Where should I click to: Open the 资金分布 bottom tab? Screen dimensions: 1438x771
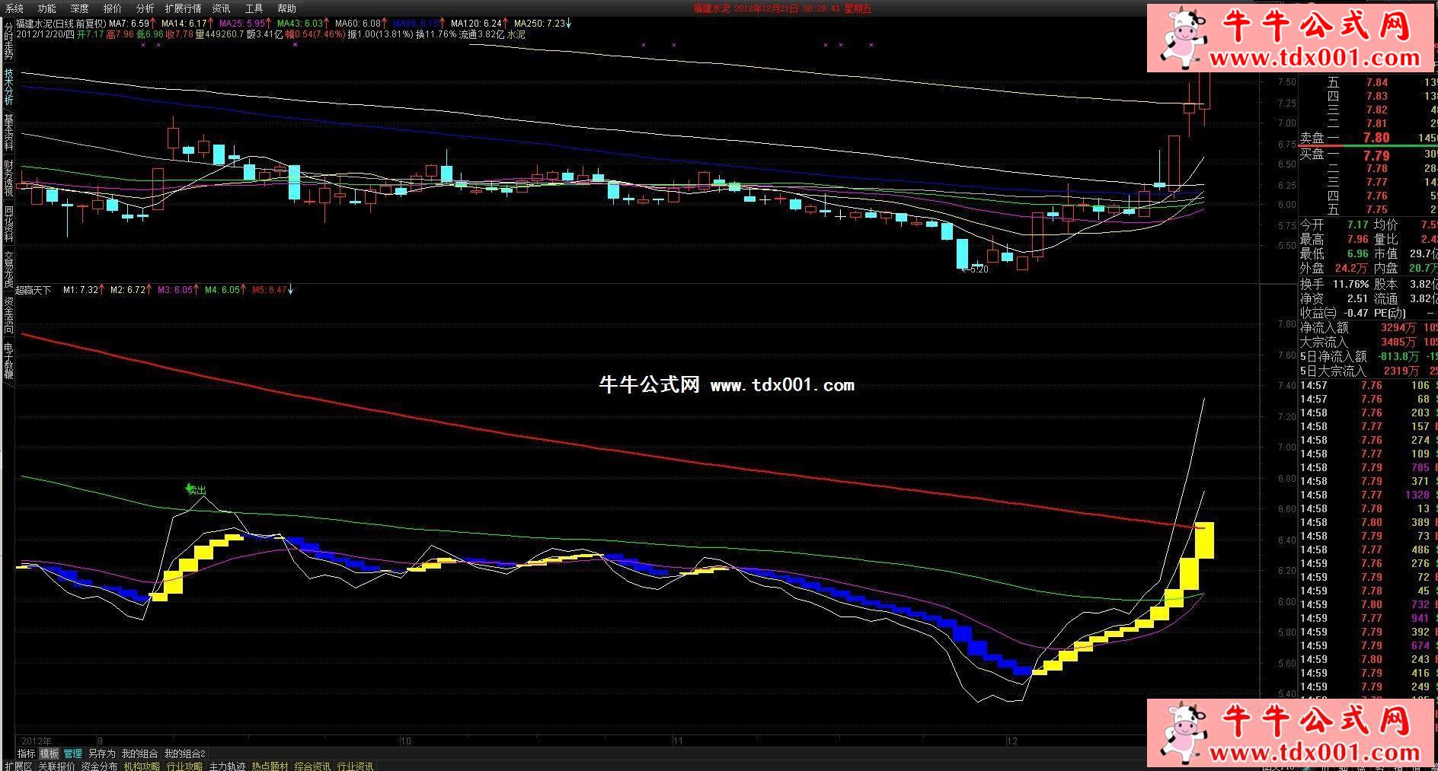pyautogui.click(x=99, y=766)
